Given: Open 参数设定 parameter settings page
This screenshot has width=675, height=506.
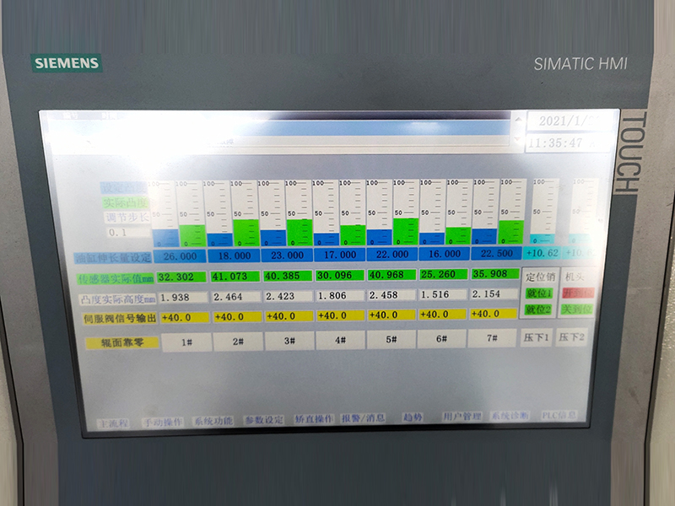Looking at the screenshot, I should [264, 420].
